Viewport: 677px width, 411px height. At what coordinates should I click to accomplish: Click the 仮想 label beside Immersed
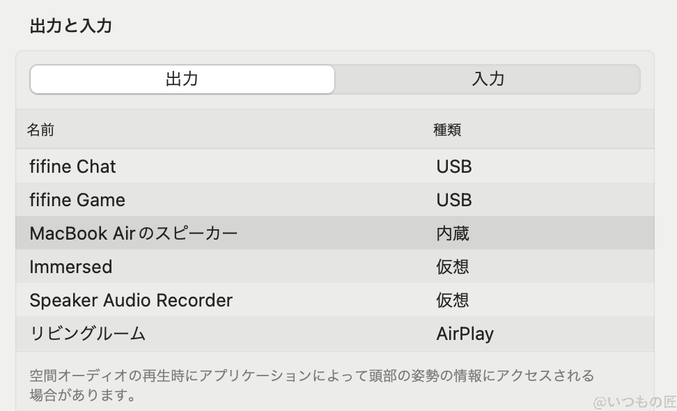pos(452,267)
